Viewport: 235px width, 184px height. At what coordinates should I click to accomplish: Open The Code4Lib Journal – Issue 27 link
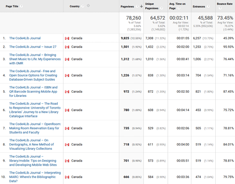[x=33, y=47]
